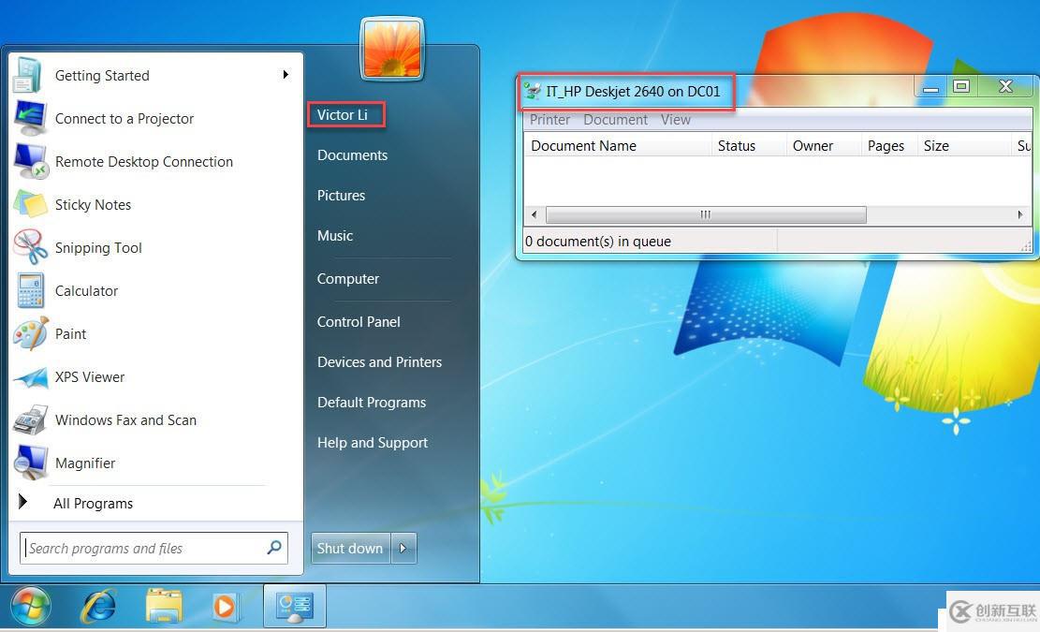Close the IT_HP Deskjet 2640 window
This screenshot has width=1040, height=632.
(x=1005, y=86)
